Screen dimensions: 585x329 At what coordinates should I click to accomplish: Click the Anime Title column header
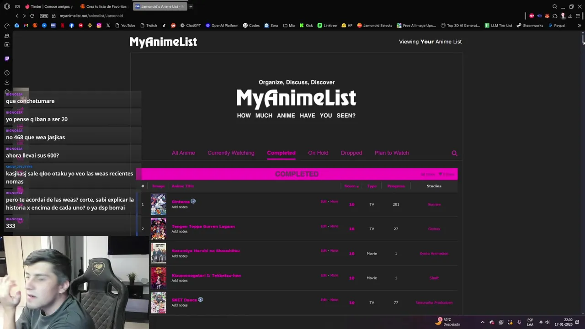[x=183, y=186]
